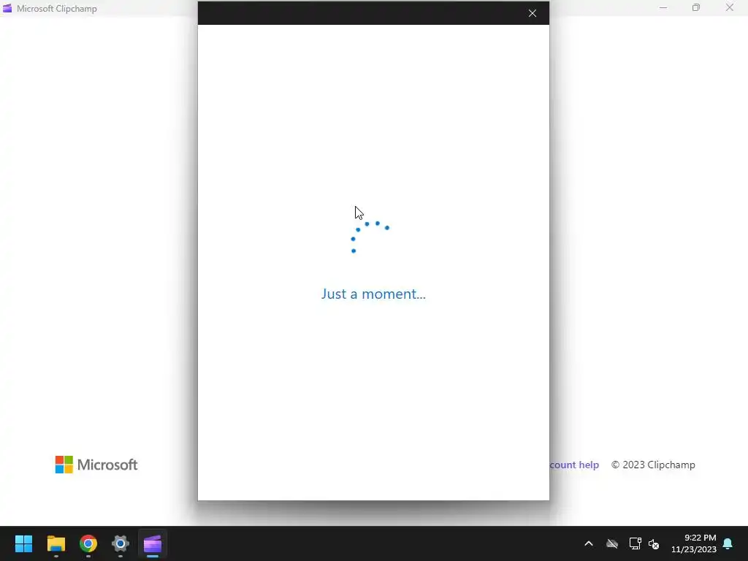This screenshot has height=561, width=748.
Task: Minimize the Microsoft Clipchamp window
Action: pyautogui.click(x=663, y=7)
